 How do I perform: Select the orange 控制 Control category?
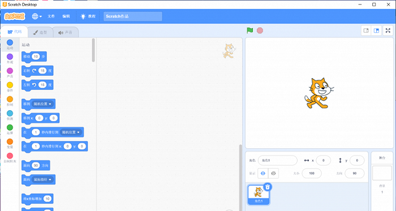tap(10, 101)
